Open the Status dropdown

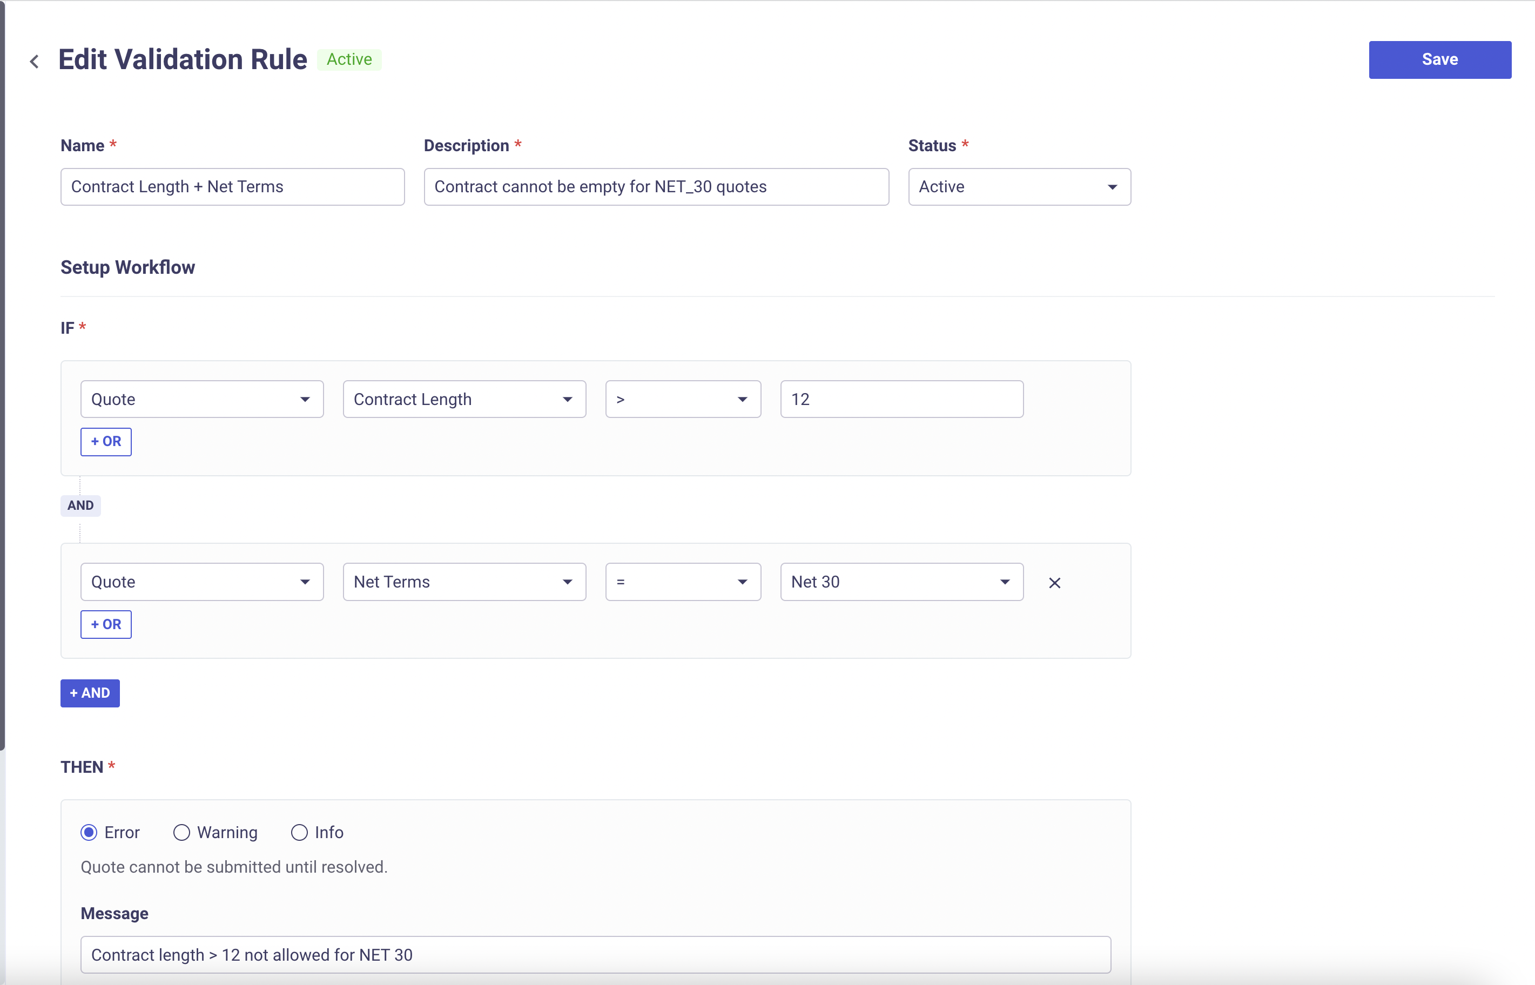(x=1019, y=187)
